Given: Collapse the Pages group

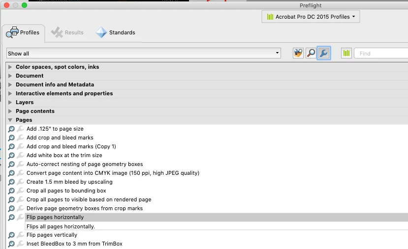Looking at the screenshot, I should click(x=10, y=120).
